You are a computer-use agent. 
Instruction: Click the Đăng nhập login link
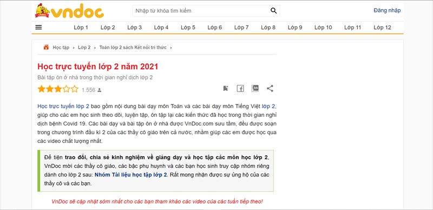coord(387,10)
